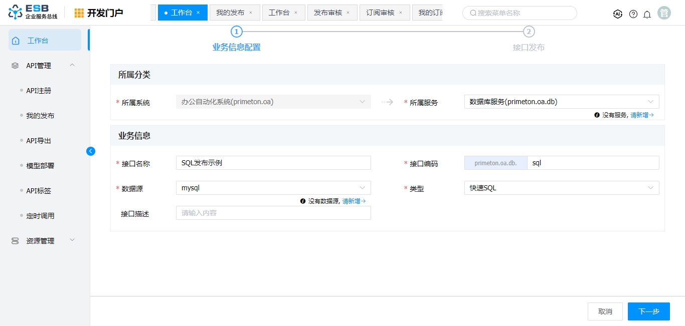Click the user avatar 管
The height and width of the screenshot is (326, 685).
pyautogui.click(x=664, y=14)
